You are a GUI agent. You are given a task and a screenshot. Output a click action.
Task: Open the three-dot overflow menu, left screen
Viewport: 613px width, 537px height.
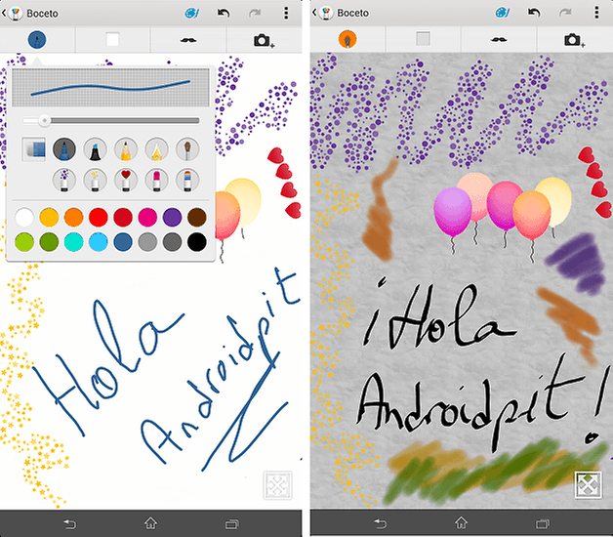click(286, 14)
